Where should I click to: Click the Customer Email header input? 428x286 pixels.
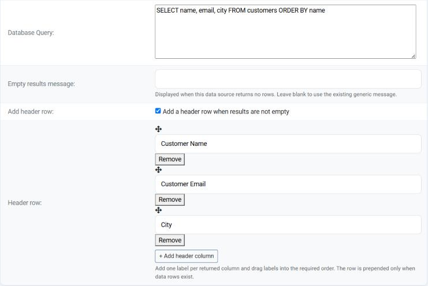[288, 184]
